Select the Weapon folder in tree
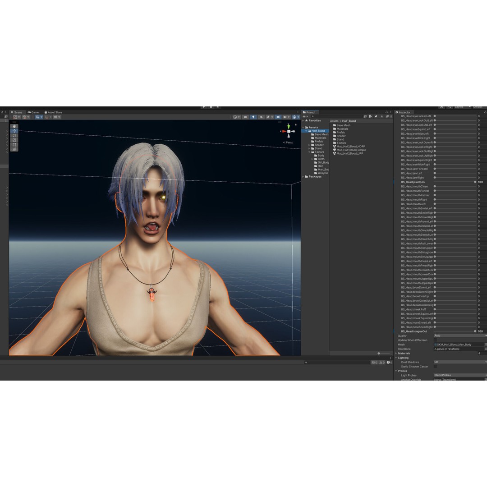The image size is (487, 487). [x=321, y=173]
